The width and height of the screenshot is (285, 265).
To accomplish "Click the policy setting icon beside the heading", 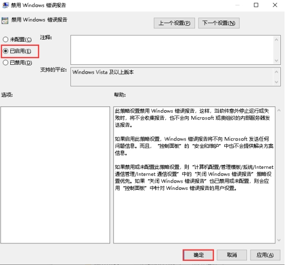I will 5,21.
